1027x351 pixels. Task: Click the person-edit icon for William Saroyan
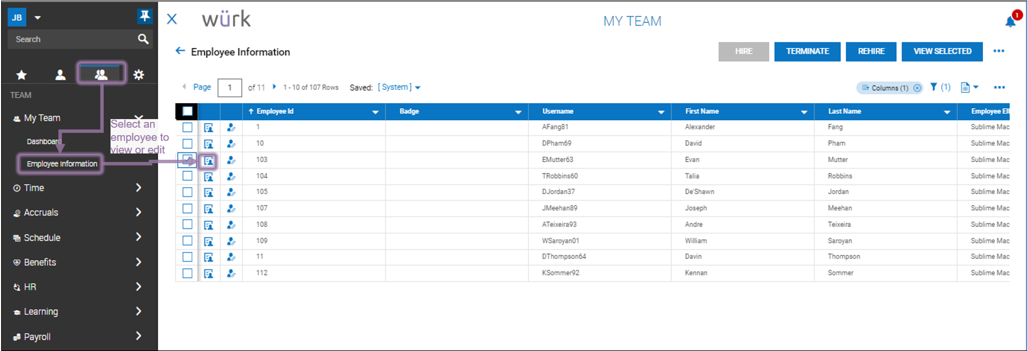231,241
